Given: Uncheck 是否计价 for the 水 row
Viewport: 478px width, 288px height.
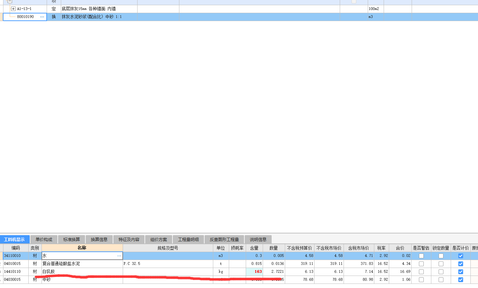Looking at the screenshot, I should [461, 256].
